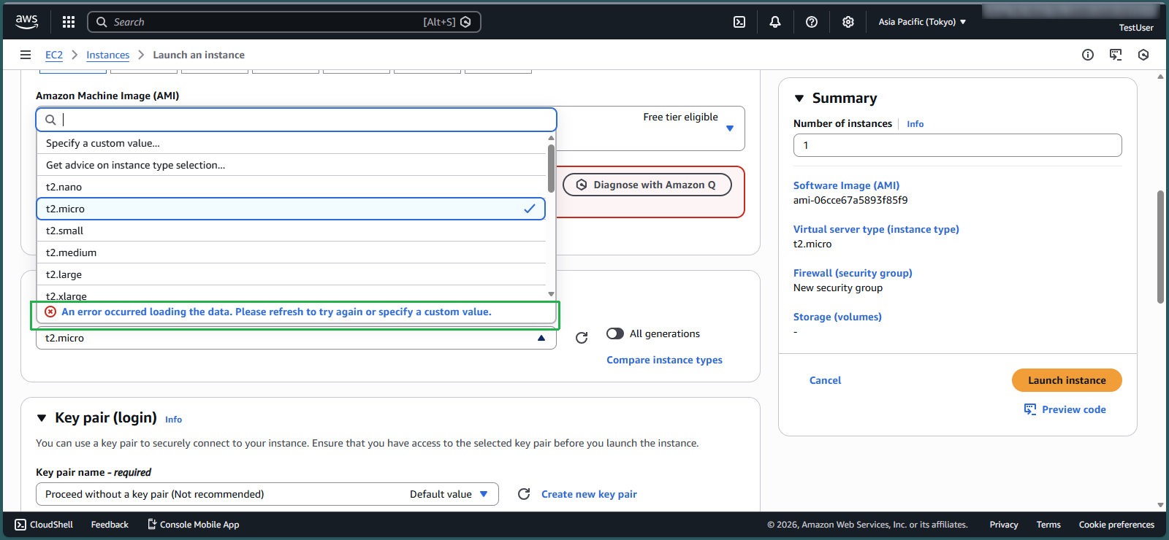Collapse the Summary section
Viewport: 1169px width, 540px height.
(799, 99)
